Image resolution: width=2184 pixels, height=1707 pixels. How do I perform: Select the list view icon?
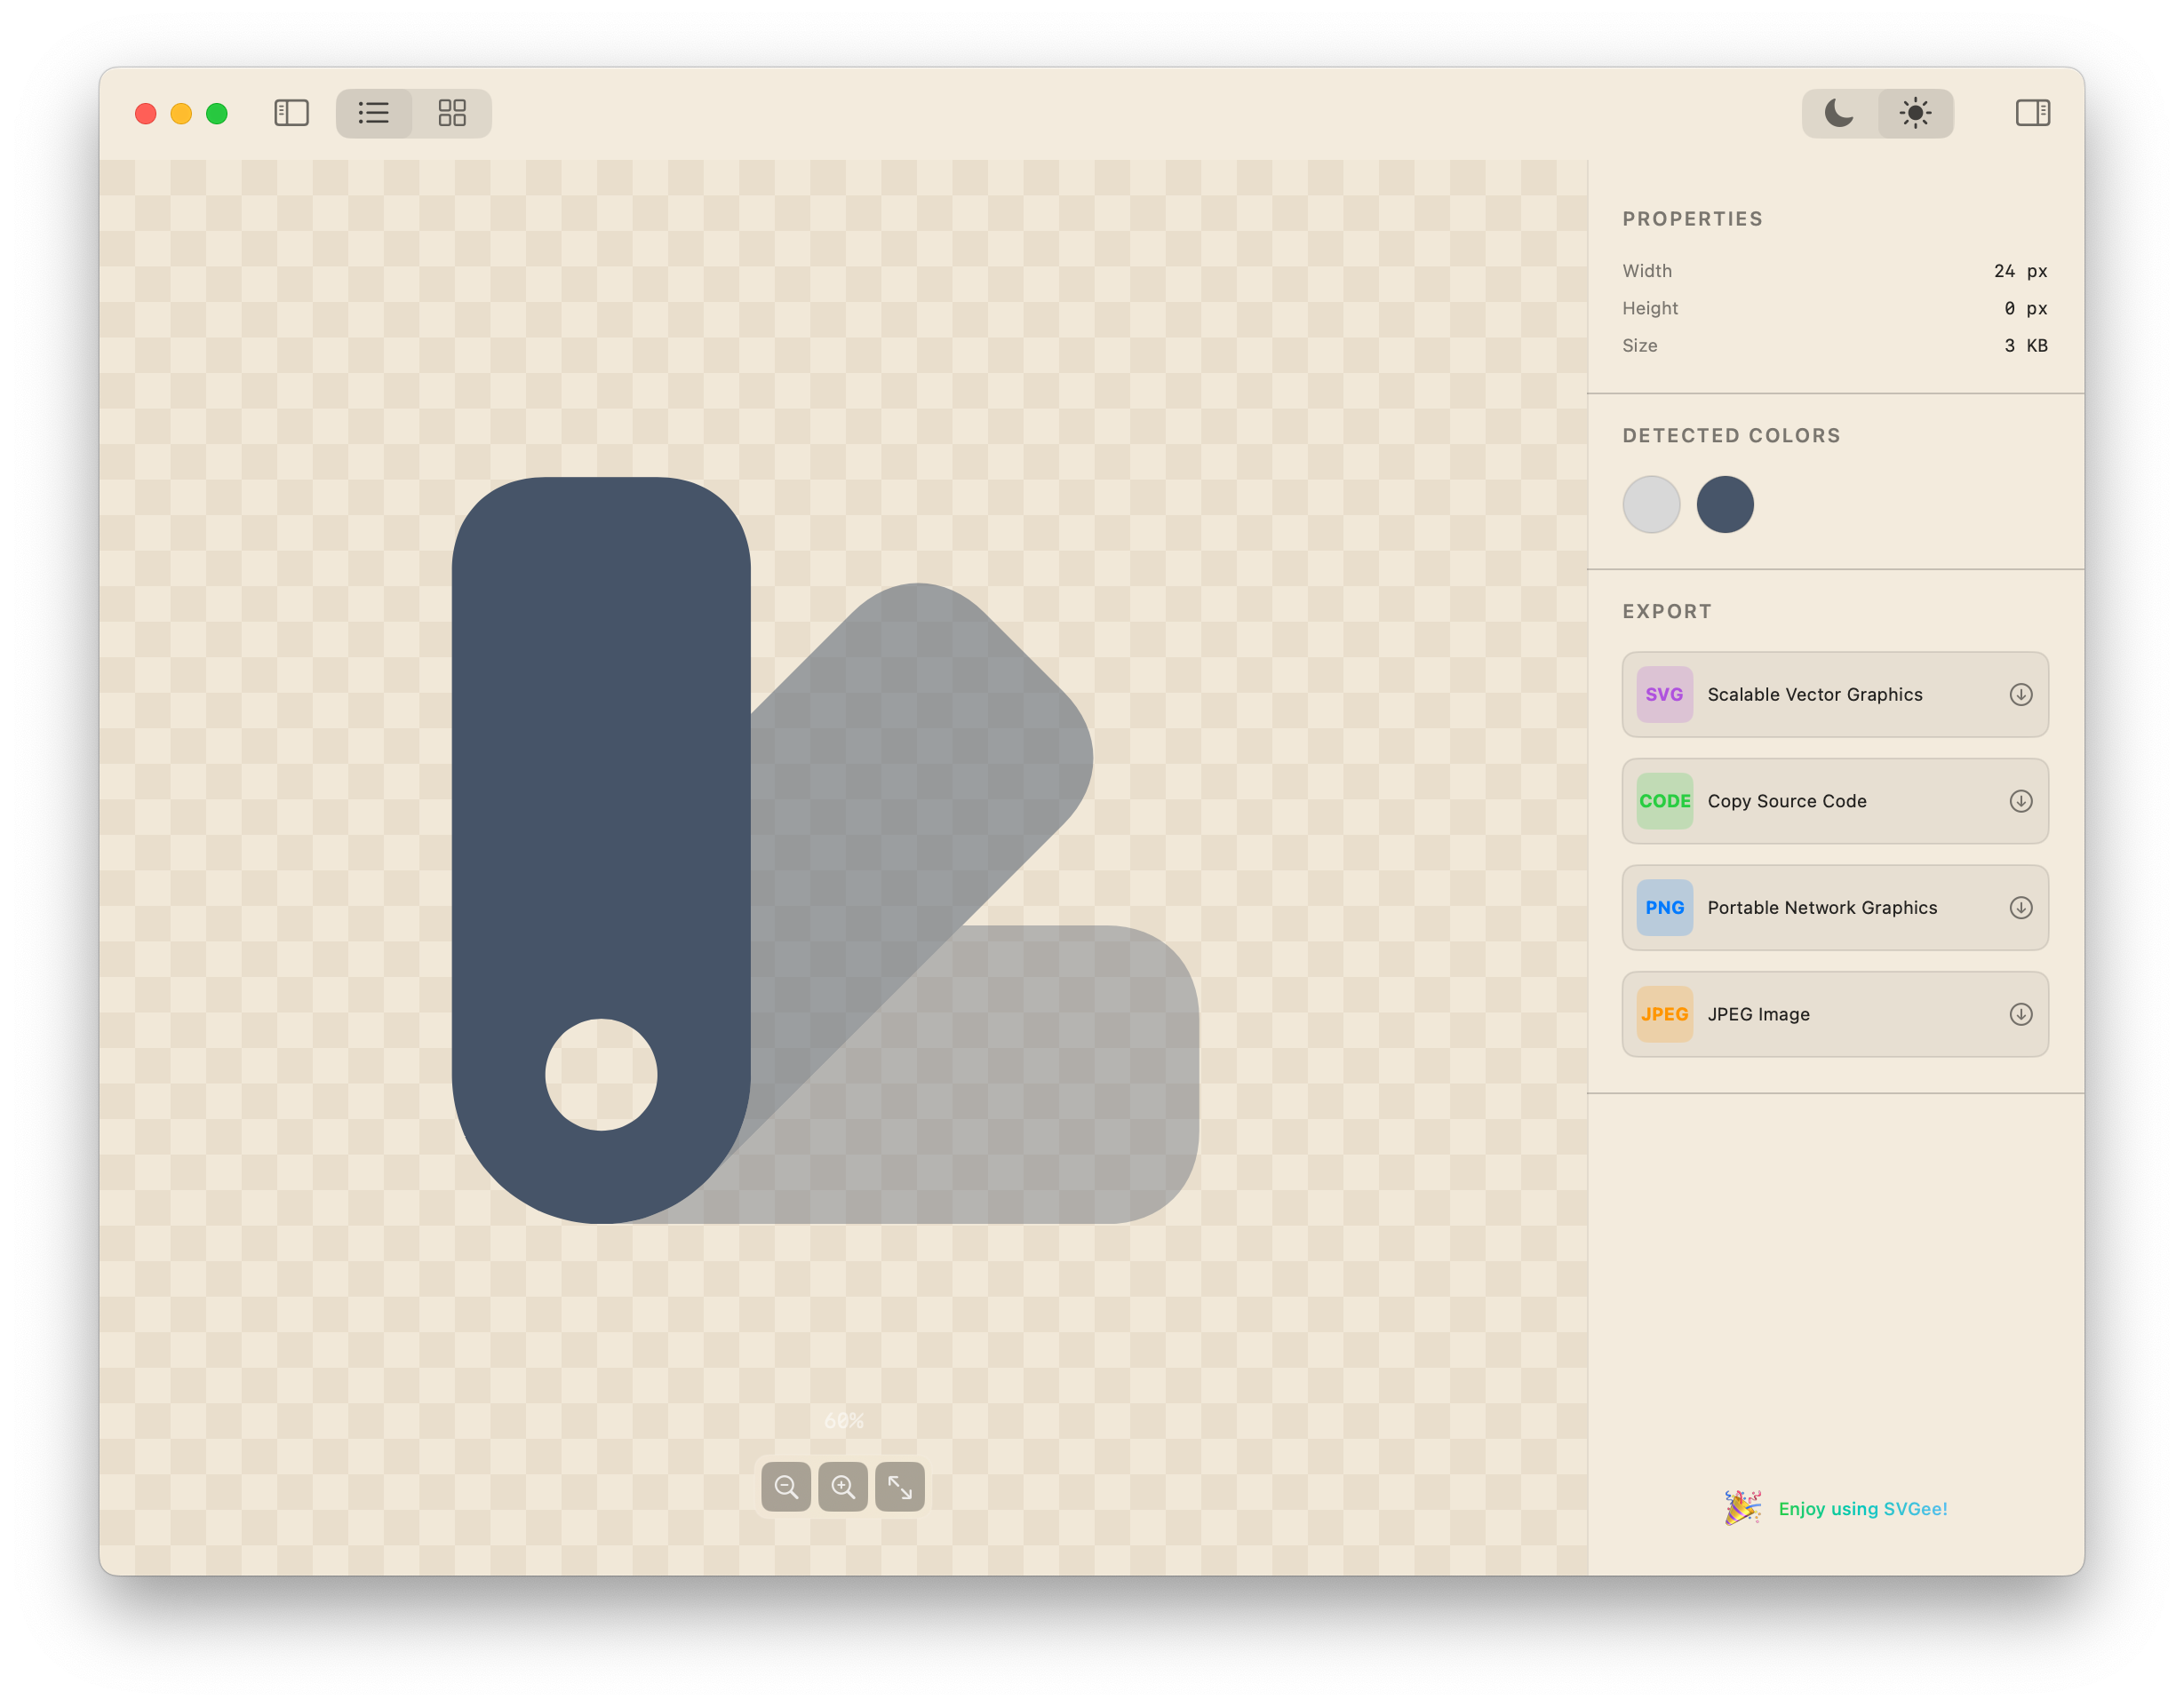pos(374,113)
